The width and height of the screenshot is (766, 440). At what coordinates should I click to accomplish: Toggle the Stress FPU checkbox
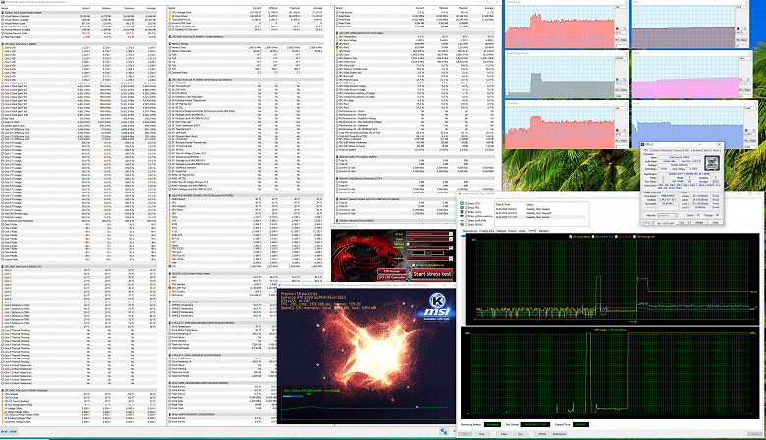[x=465, y=208]
